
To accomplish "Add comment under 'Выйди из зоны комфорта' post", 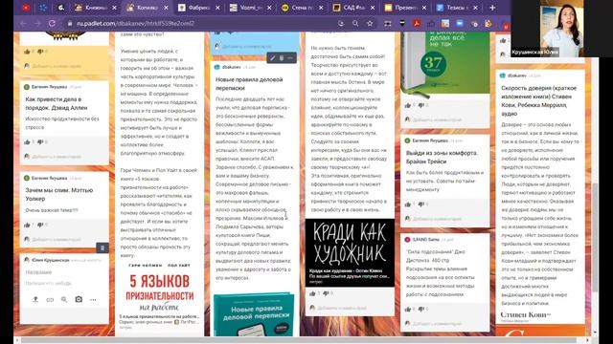I will click(x=437, y=219).
